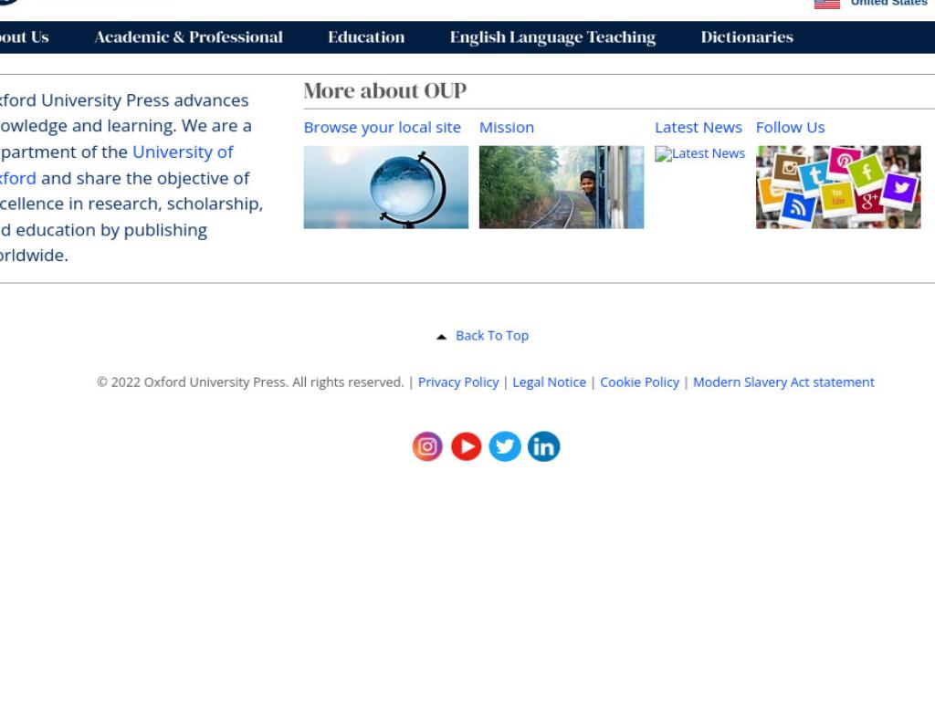Follow the University of Oxford link
The image size is (935, 701).
(x=183, y=152)
